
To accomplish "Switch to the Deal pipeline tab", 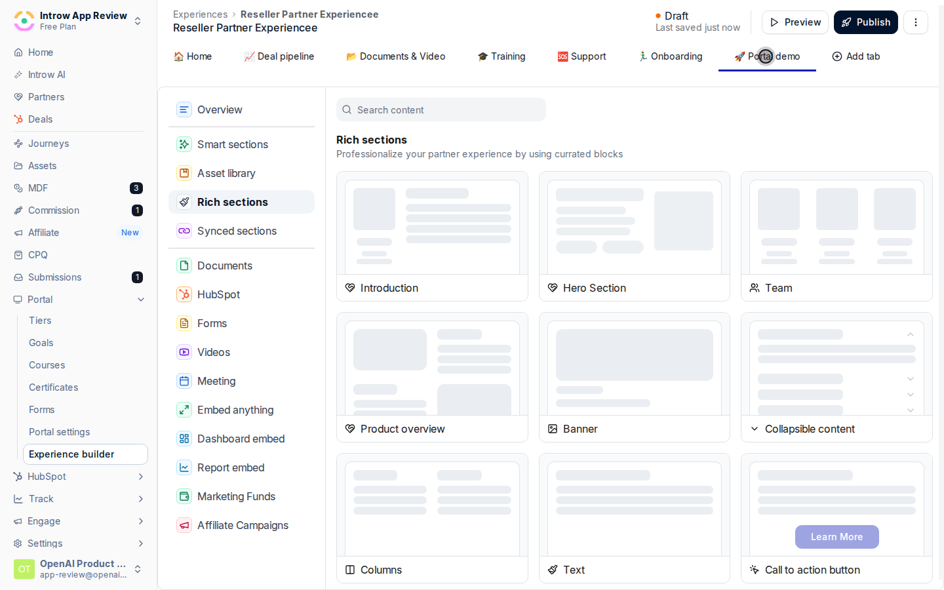I will click(x=279, y=56).
